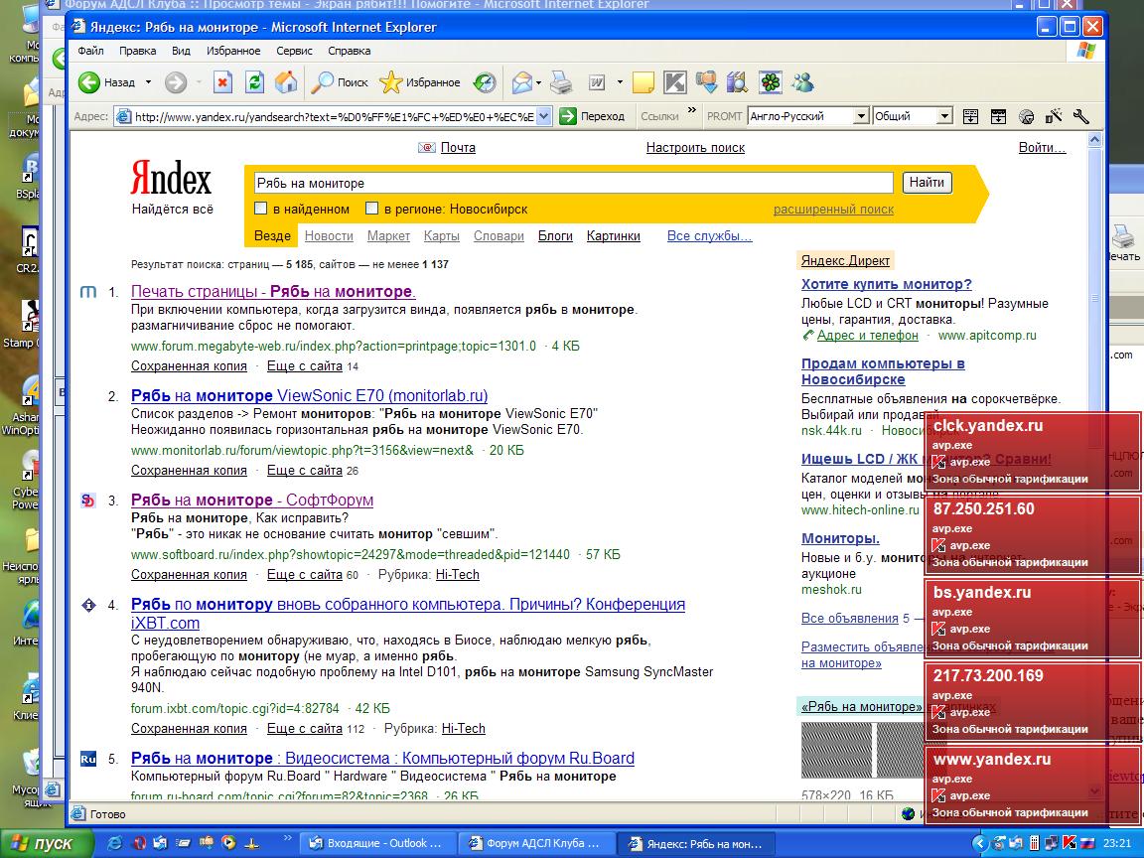This screenshot has height=858, width=1144.
Task: Open the Hi-Tech rubric link under iXBT result
Action: (x=464, y=728)
